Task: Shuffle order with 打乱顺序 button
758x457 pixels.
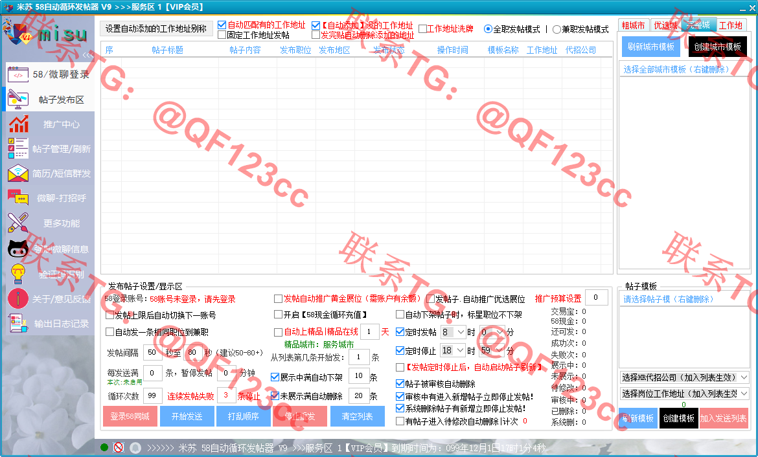Action: 243,416
